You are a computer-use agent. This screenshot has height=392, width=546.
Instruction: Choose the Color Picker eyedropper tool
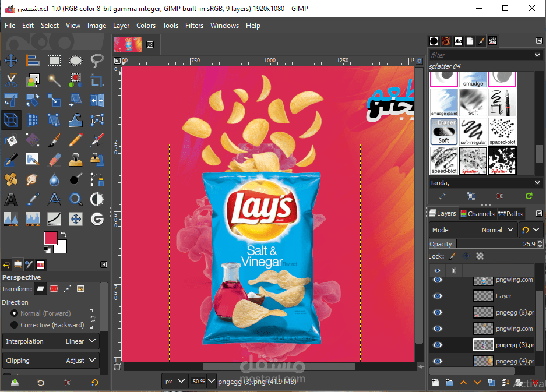33,199
